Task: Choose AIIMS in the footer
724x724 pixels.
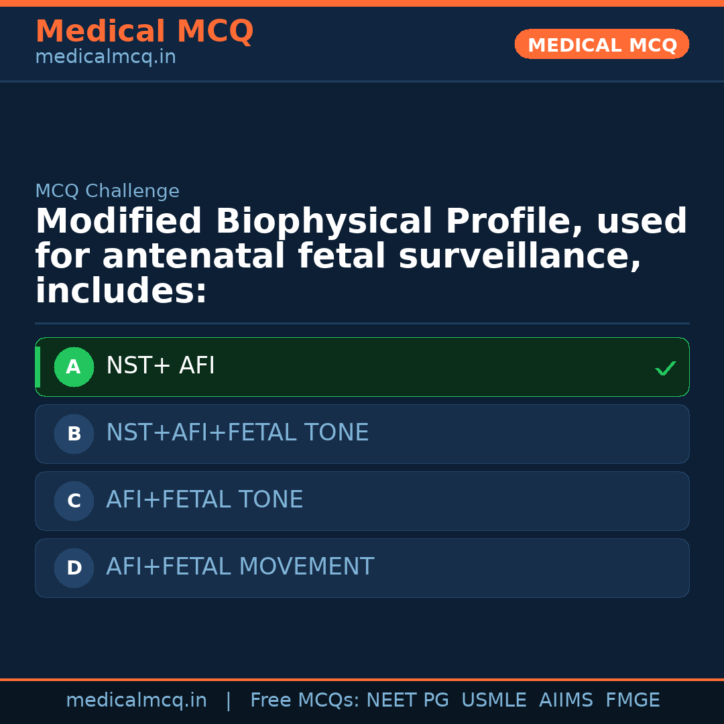Action: (566, 701)
